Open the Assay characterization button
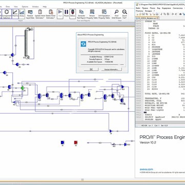The width and height of the screenshot is (185, 185). coord(22,14)
